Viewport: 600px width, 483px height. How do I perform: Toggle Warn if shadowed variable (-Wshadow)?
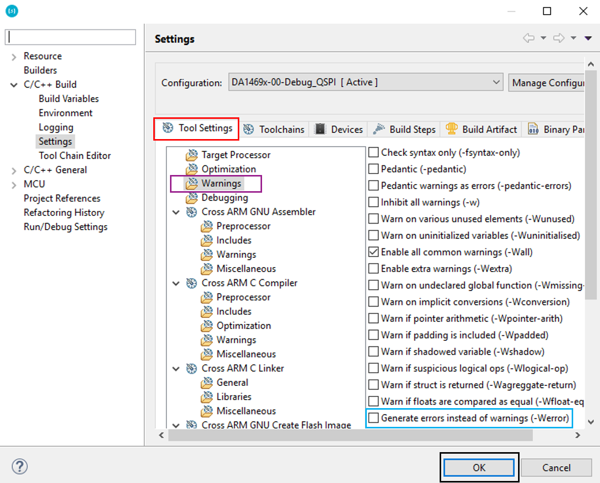pyautogui.click(x=373, y=352)
